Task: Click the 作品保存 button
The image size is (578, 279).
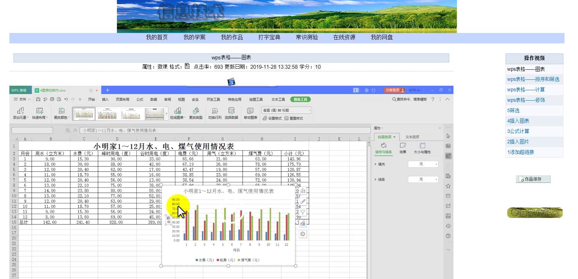Action: 533,179
